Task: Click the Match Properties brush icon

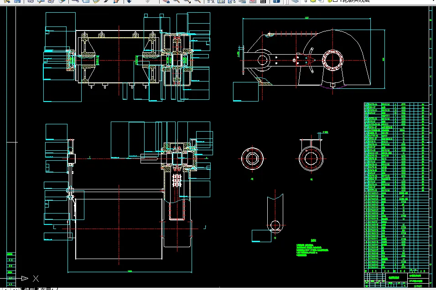Action: pos(106,1)
